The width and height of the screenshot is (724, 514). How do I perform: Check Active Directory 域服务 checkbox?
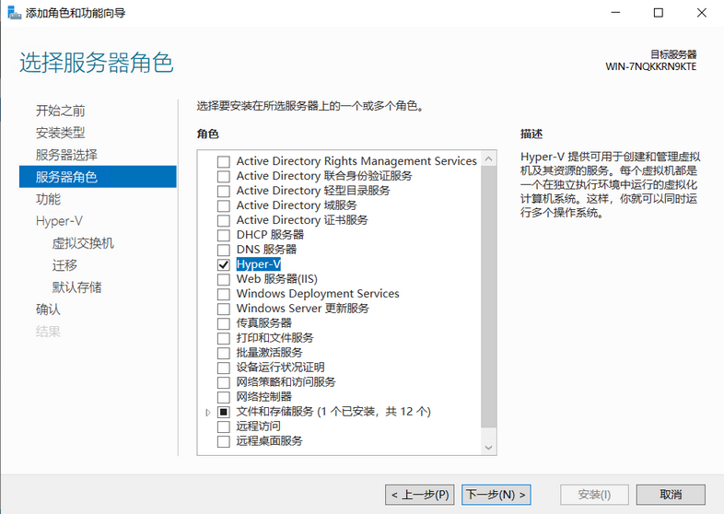(224, 206)
